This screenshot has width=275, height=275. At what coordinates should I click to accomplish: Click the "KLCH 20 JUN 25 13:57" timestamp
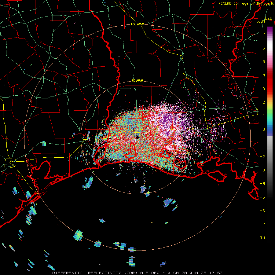(x=195, y=273)
